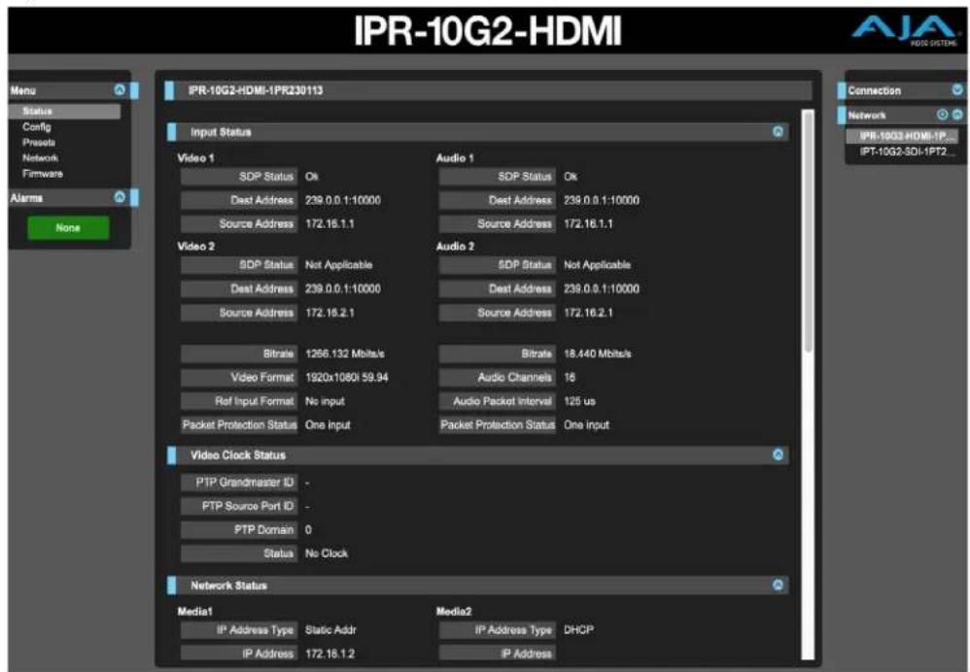The height and width of the screenshot is (672, 970).
Task: Collapse the Connection panel
Action: point(957,90)
